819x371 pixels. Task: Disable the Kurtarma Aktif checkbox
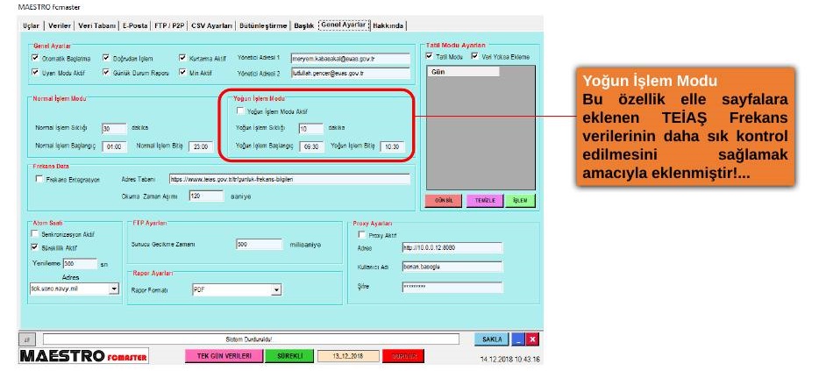182,58
